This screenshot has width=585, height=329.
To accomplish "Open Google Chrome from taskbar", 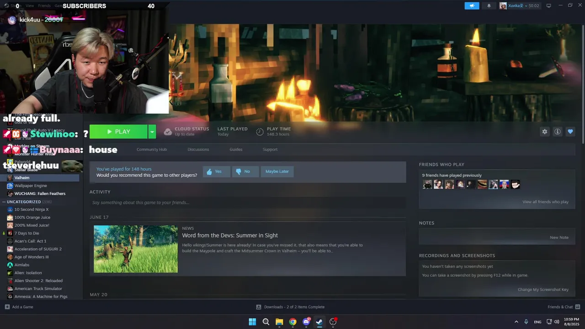I will point(292,322).
